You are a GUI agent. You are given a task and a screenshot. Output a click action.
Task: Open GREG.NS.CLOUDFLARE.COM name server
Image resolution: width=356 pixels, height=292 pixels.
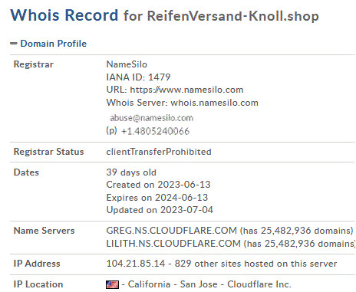pyautogui.click(x=172, y=231)
